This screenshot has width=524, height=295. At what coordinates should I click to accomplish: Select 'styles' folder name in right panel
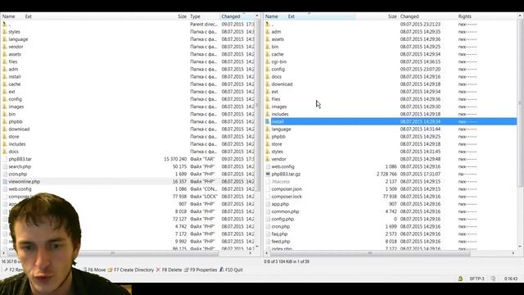pyautogui.click(x=277, y=152)
